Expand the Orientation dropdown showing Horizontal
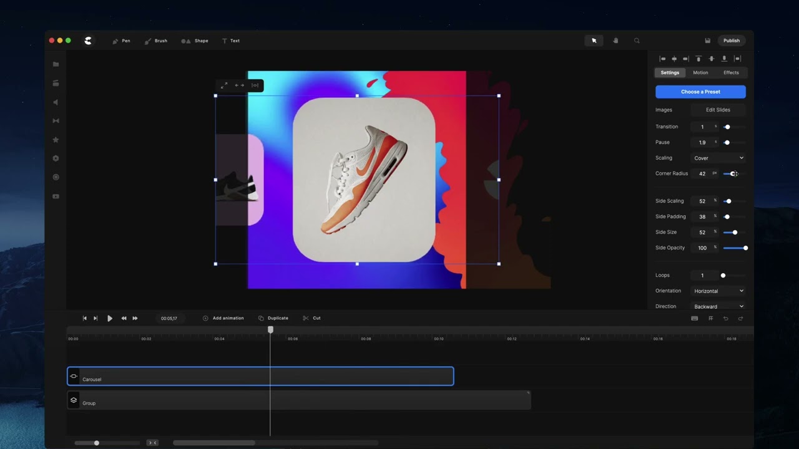 point(718,291)
